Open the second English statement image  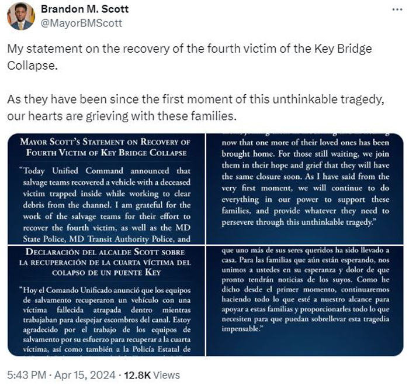coord(305,189)
